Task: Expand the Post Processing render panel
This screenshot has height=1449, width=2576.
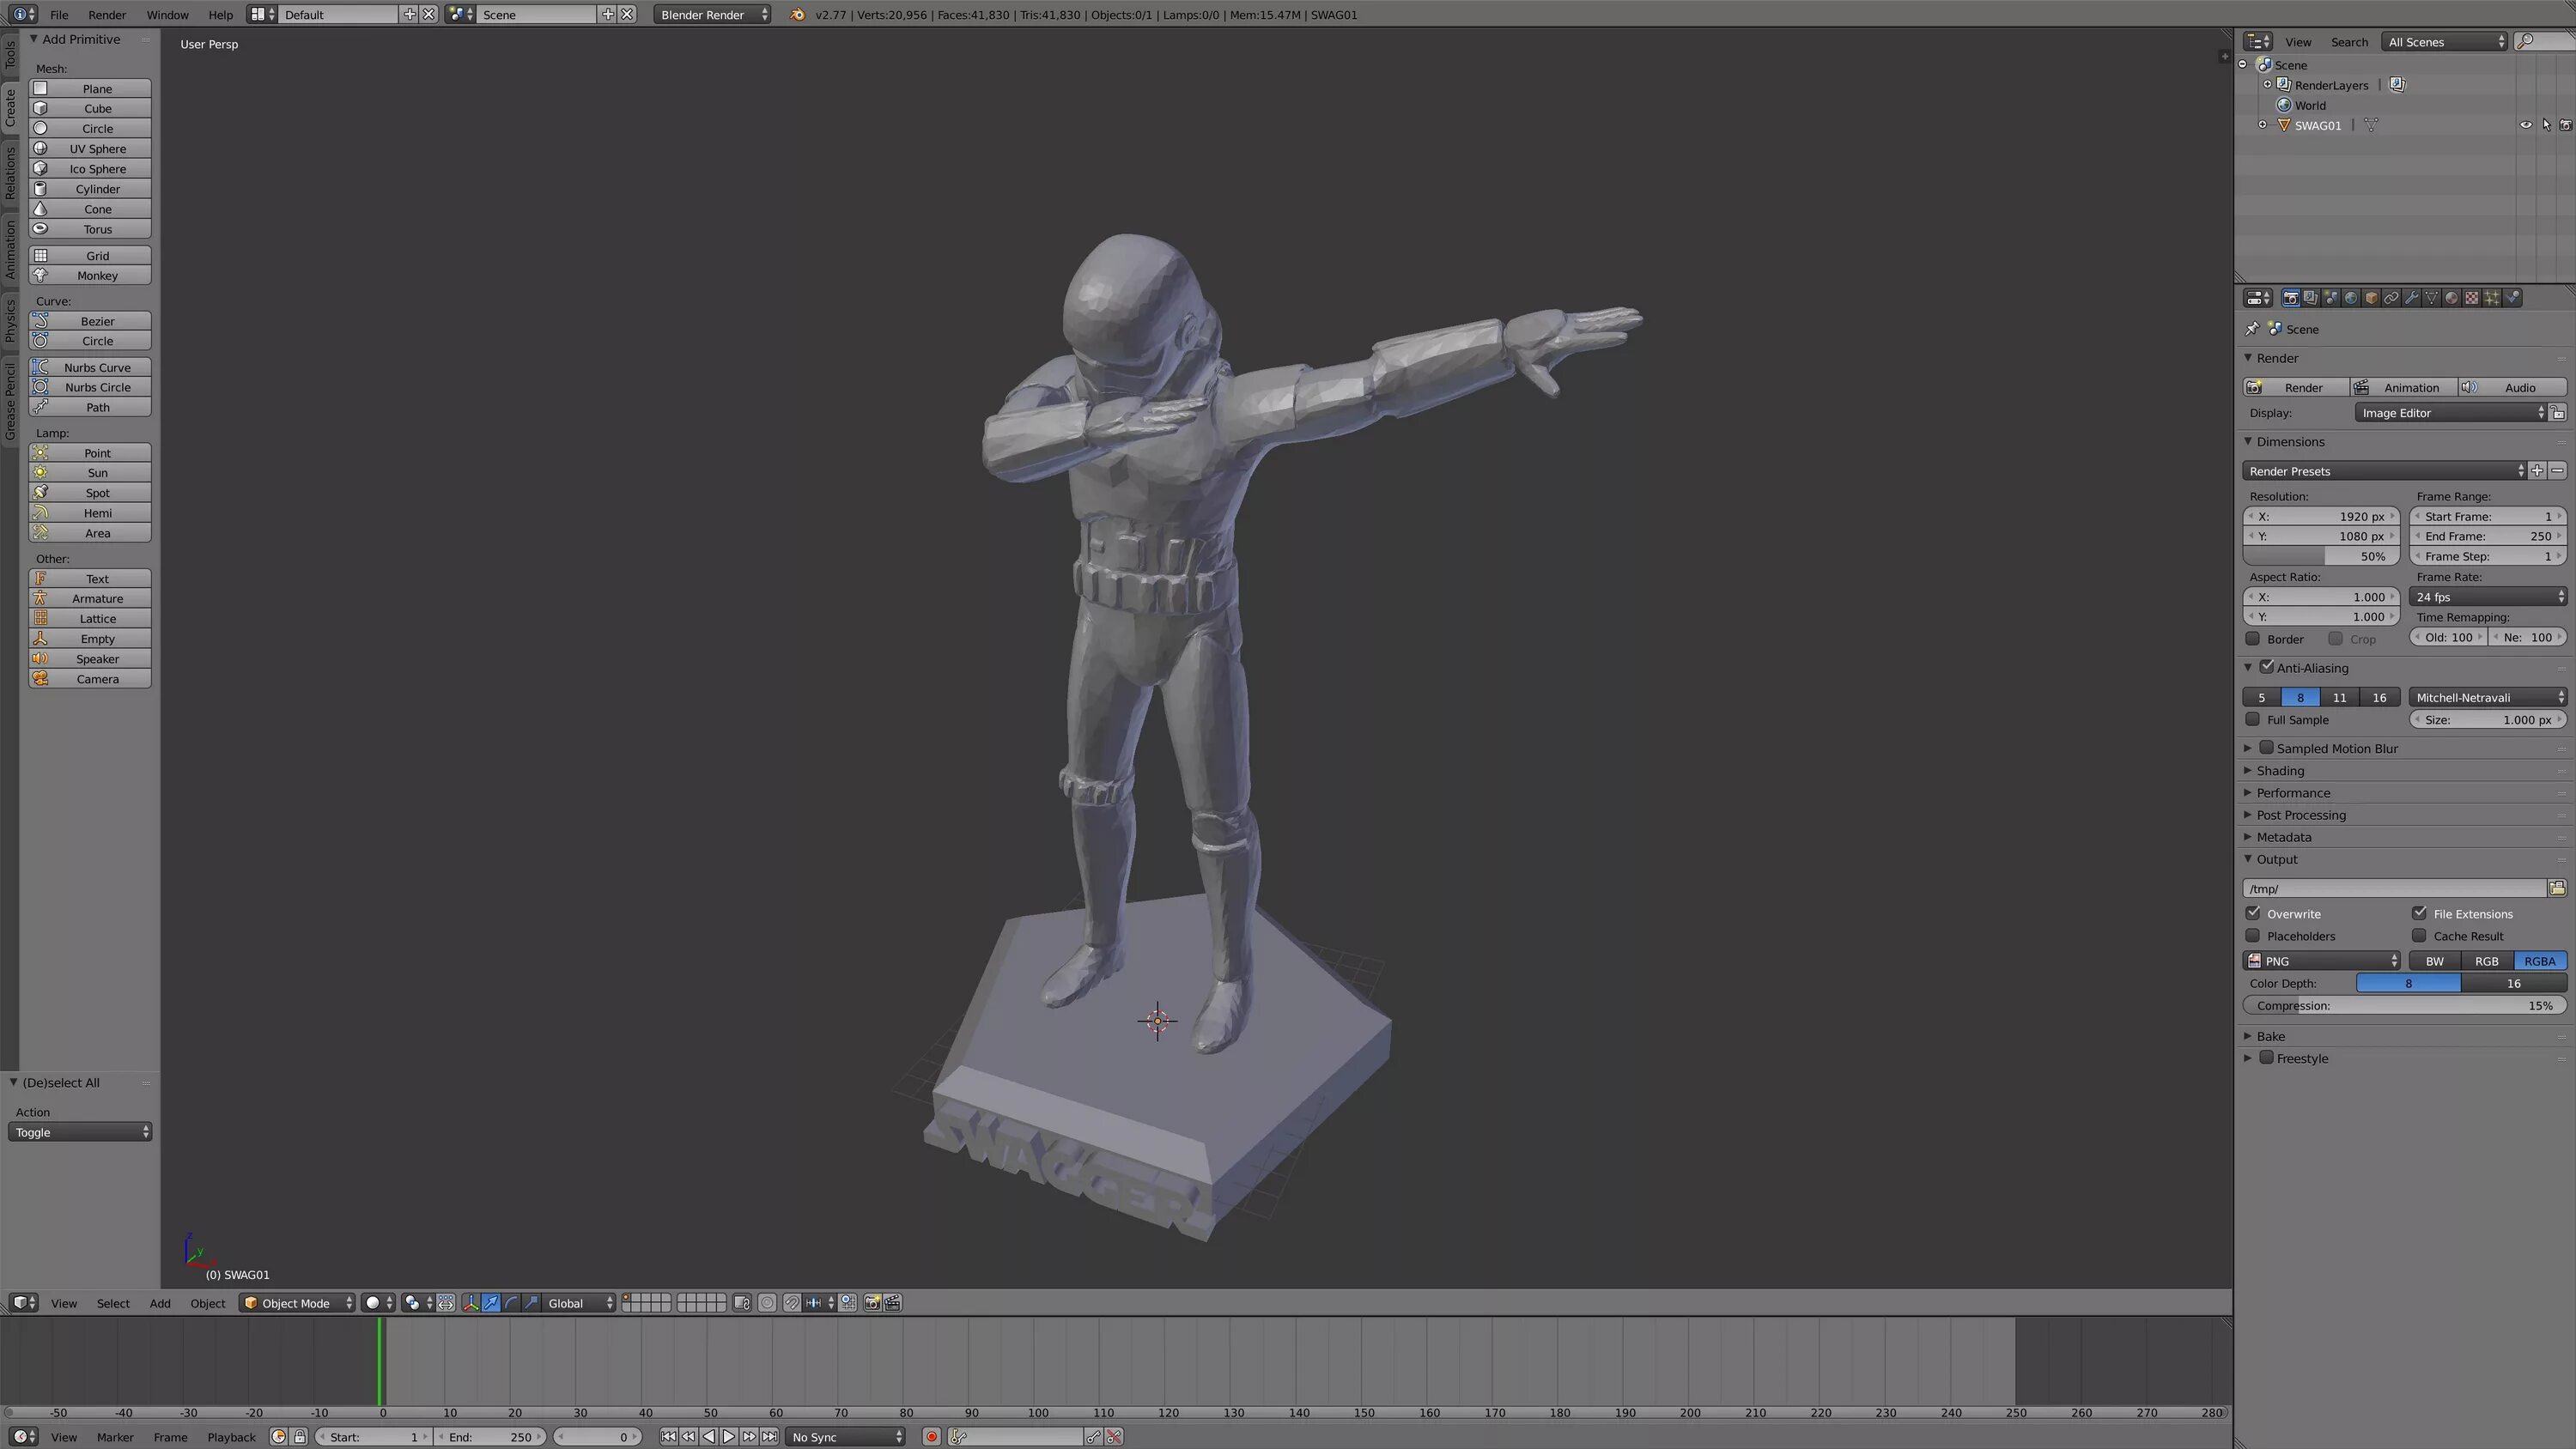Action: [x=2300, y=814]
